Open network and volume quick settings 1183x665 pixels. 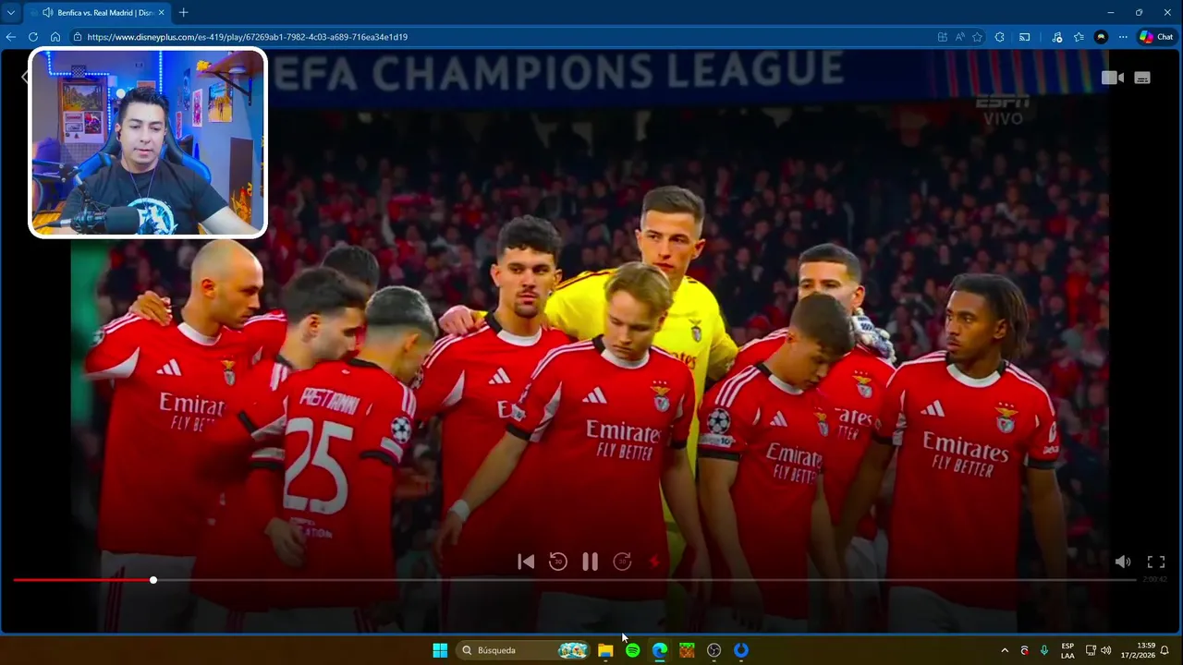1098,650
